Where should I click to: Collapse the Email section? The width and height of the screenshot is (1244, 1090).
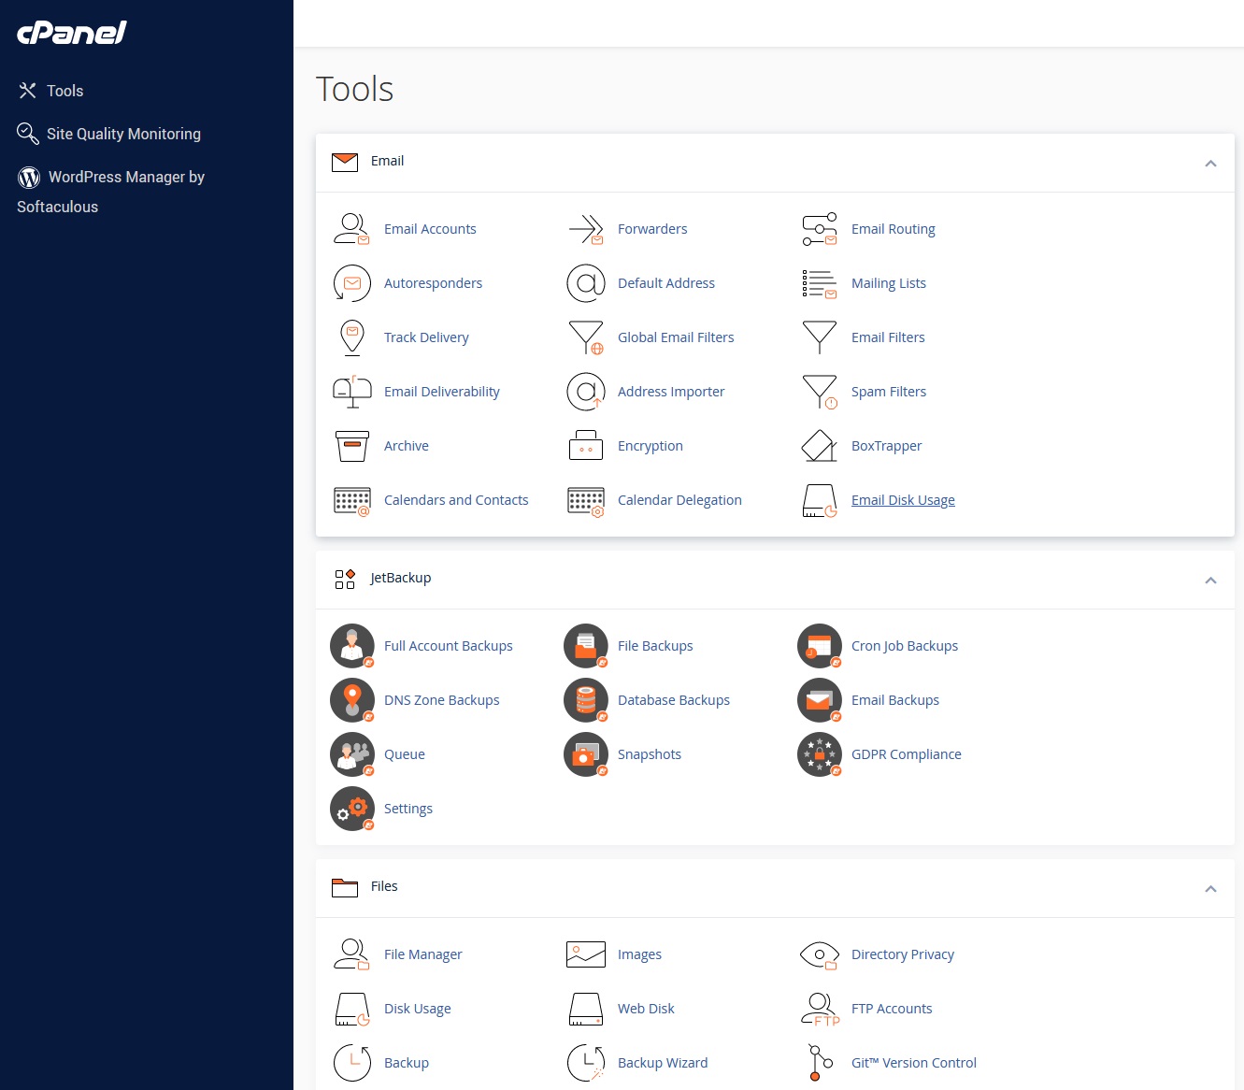pos(1210,164)
